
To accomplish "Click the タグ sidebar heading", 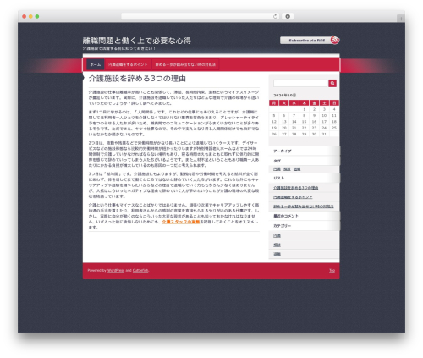I will (277, 161).
